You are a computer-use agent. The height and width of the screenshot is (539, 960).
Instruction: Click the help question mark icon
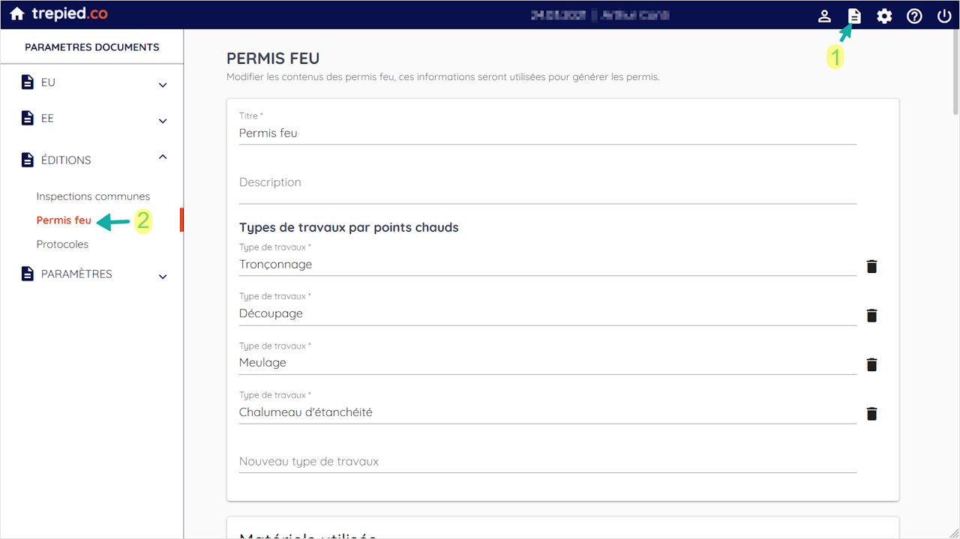[914, 16]
